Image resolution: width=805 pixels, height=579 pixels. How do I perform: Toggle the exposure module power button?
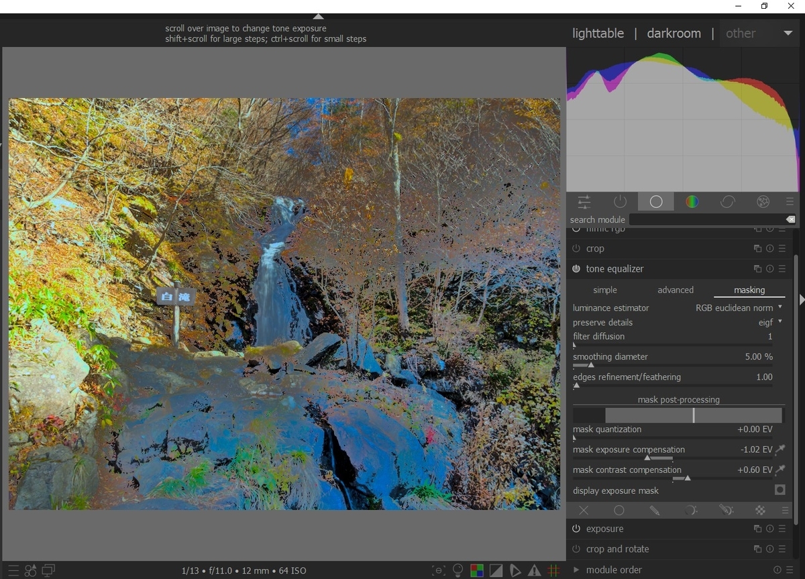[576, 529]
